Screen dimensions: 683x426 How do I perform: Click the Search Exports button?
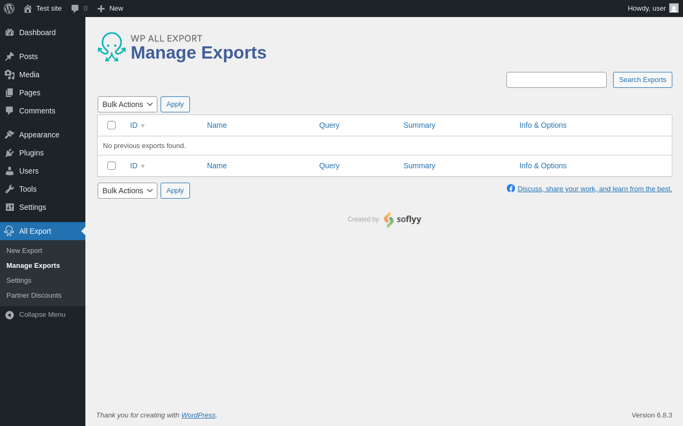click(642, 80)
